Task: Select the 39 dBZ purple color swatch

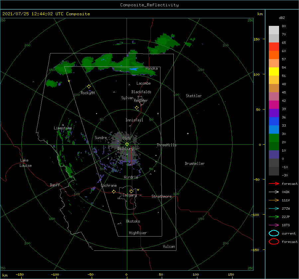Action: [274, 113]
